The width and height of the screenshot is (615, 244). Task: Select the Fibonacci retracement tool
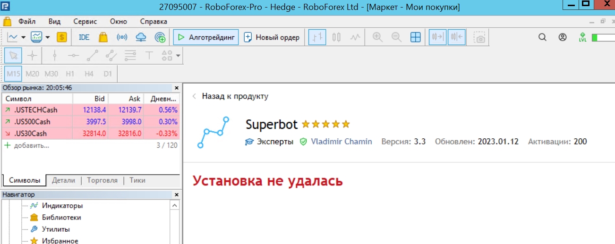[x=130, y=56]
